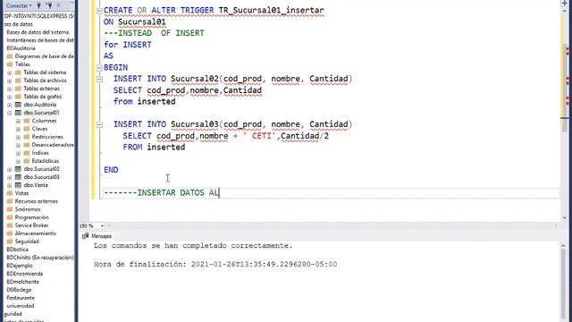Viewport: 572px width, 322px height.
Task: Expand the dbo.Sucursal02 table node
Action: click(10, 169)
